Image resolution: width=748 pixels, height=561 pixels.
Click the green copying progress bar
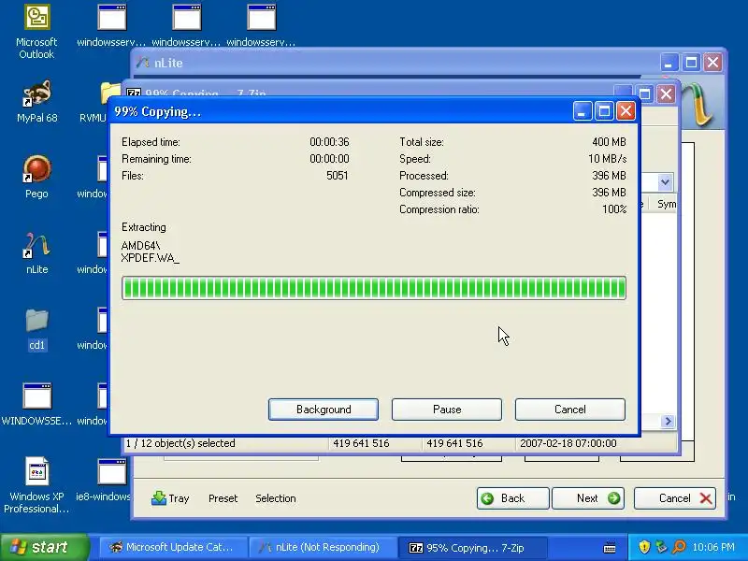pos(374,288)
